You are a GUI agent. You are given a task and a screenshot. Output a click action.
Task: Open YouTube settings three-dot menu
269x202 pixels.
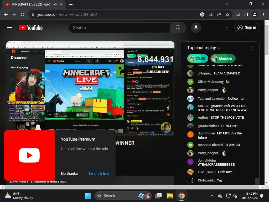coord(227,27)
